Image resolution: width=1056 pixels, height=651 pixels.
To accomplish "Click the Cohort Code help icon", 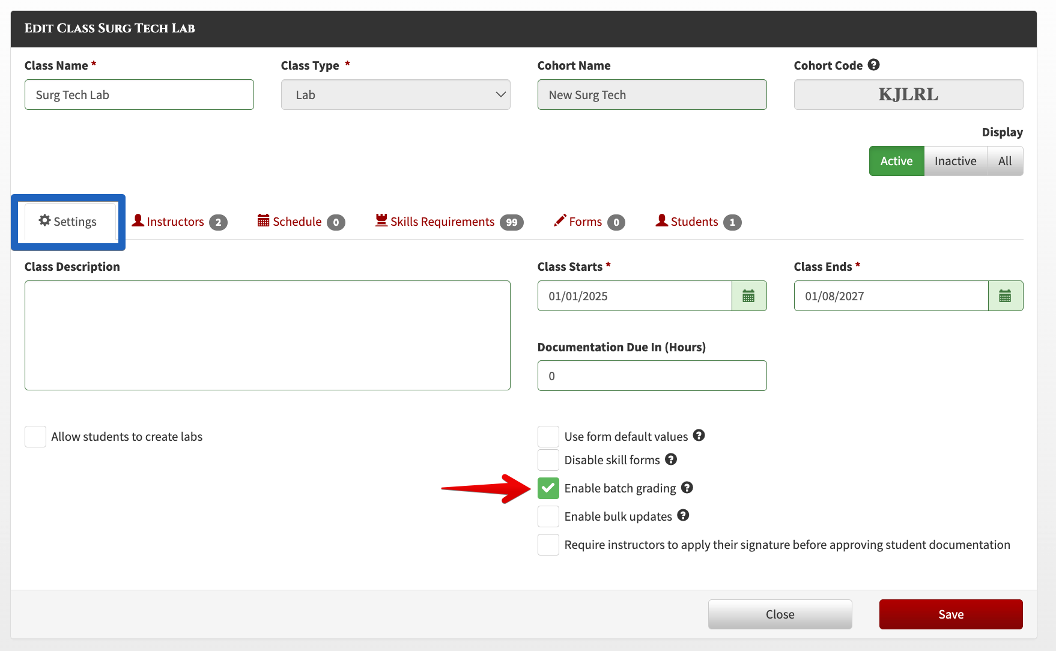I will [874, 65].
